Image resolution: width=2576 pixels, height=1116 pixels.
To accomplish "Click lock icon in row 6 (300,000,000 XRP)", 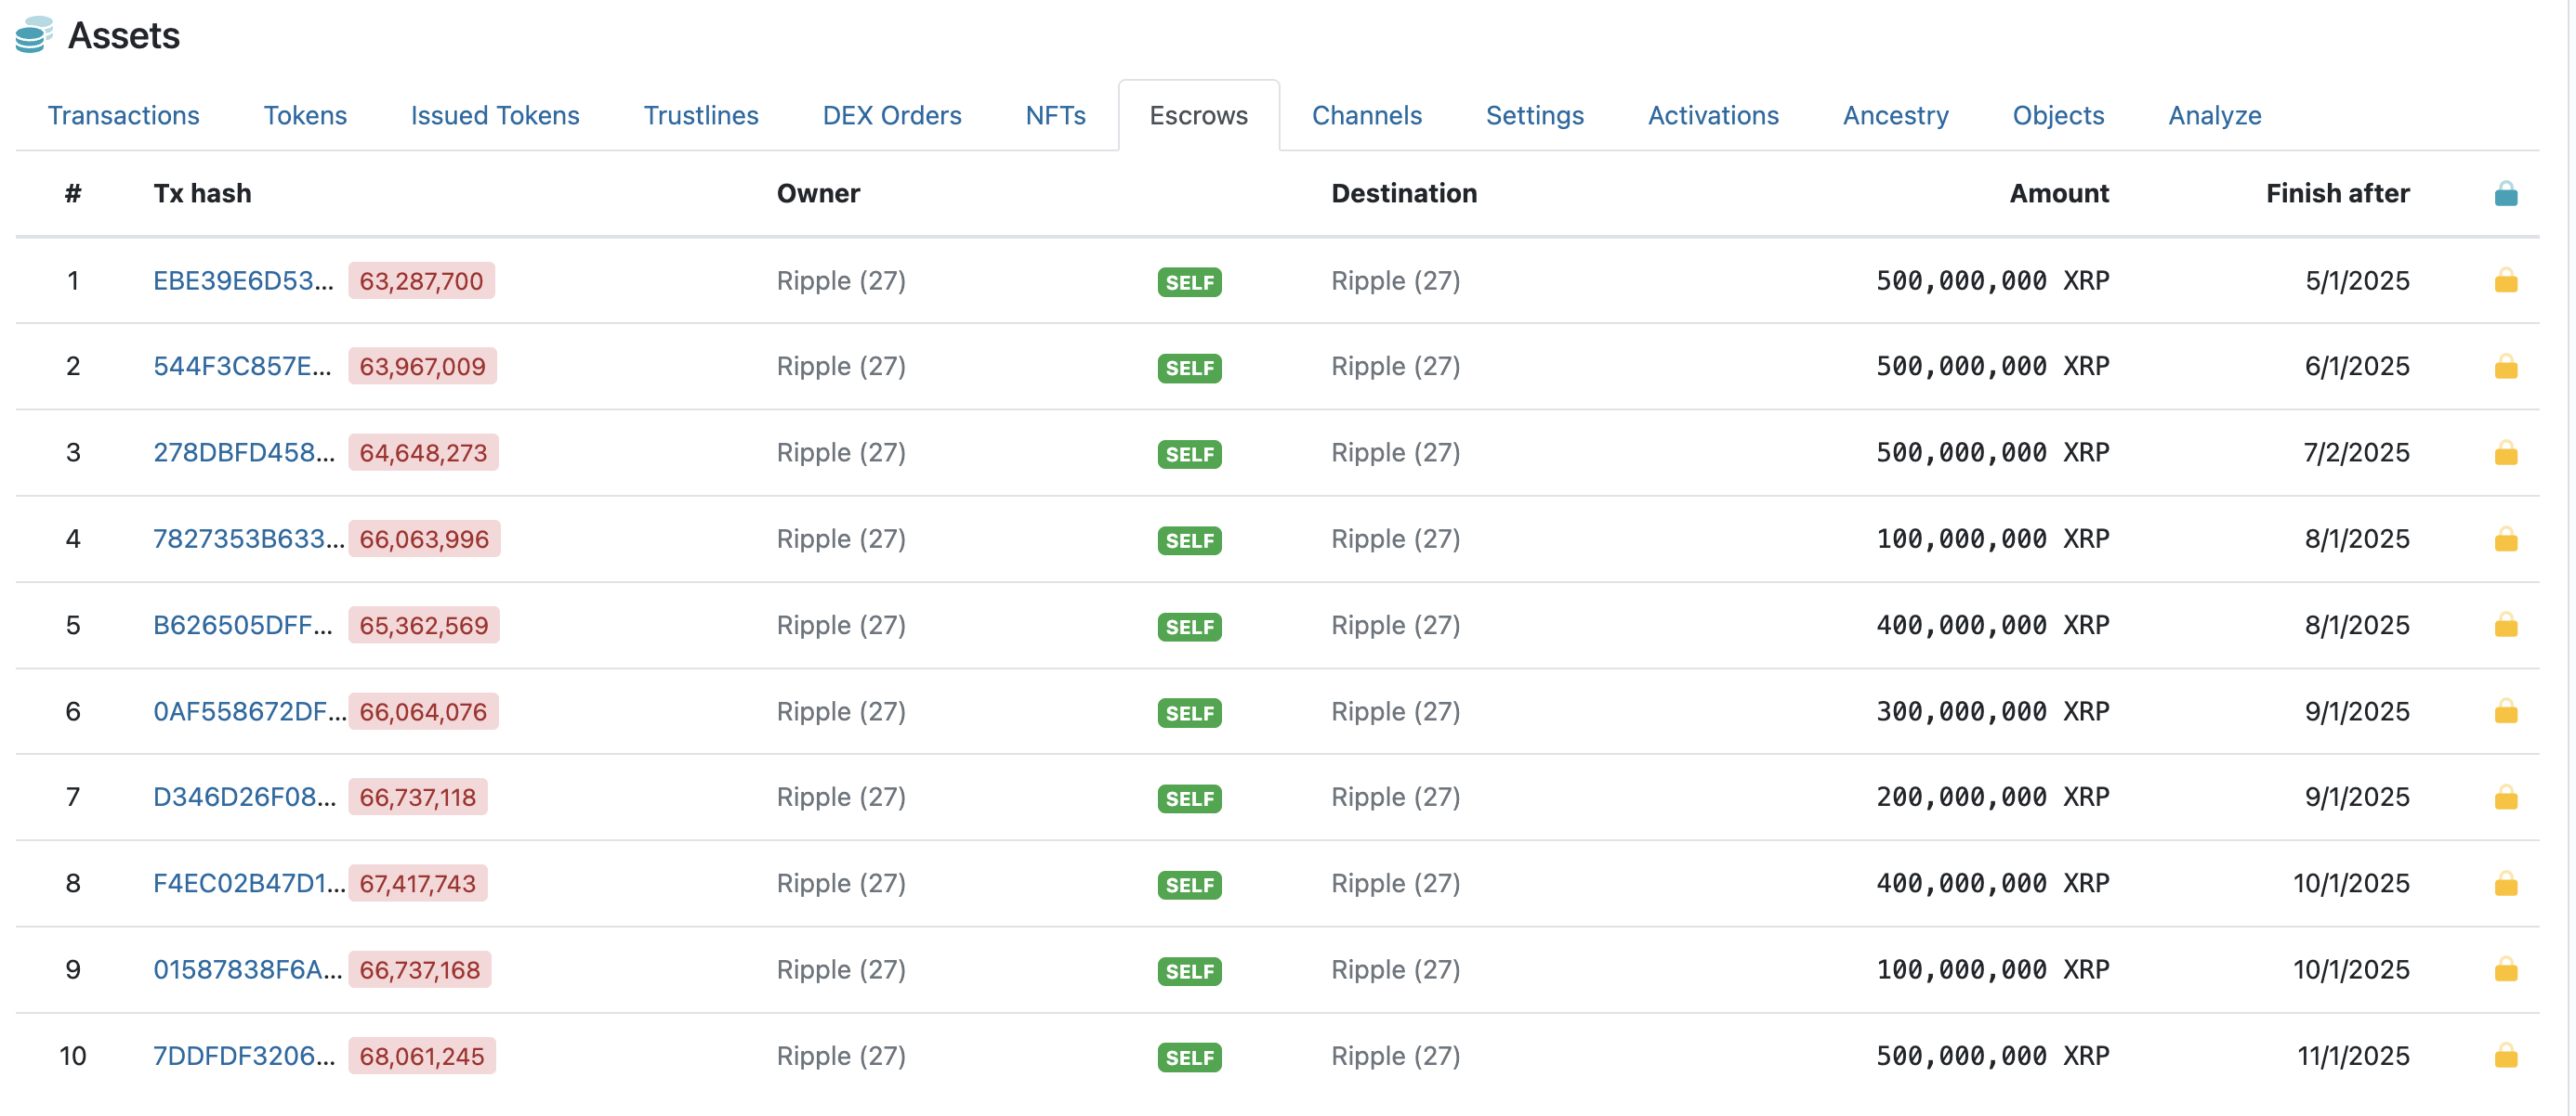I will click(x=2505, y=711).
